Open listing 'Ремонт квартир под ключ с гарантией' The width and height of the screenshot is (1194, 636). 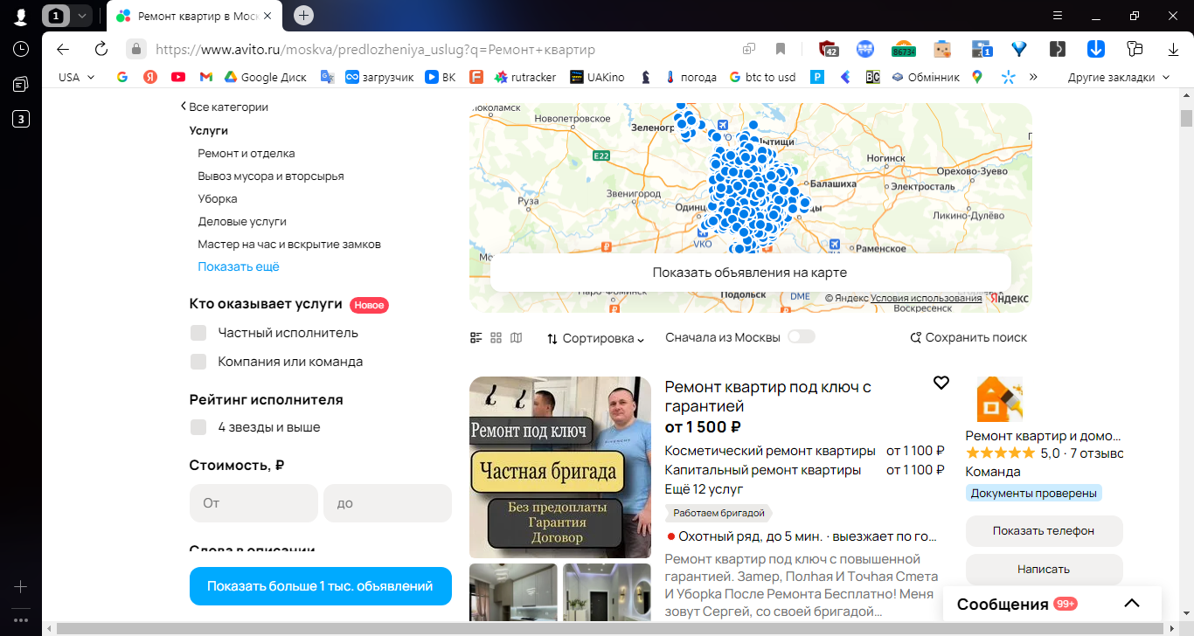coord(767,396)
